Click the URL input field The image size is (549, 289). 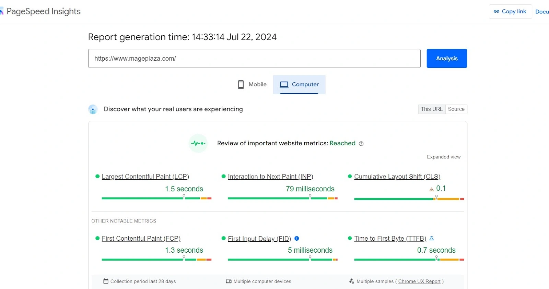tap(254, 58)
